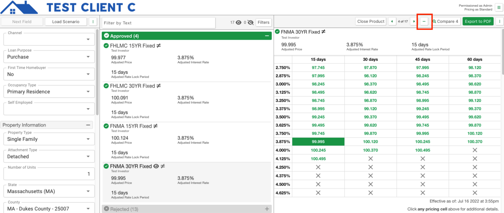Click the X cell at 4.625% for 45 days
The image size is (504, 213).
[x=423, y=193]
